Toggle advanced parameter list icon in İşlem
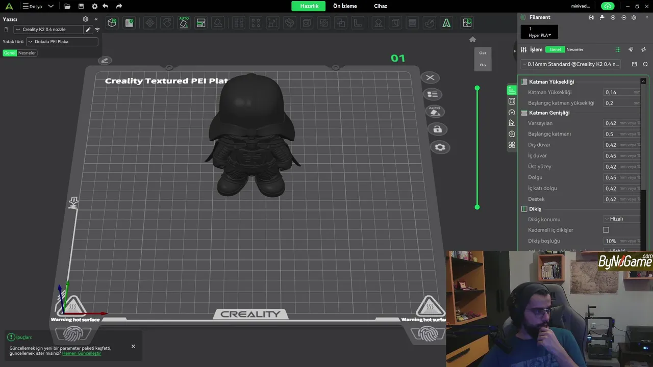Screen dimensions: 653x367 (617, 49)
